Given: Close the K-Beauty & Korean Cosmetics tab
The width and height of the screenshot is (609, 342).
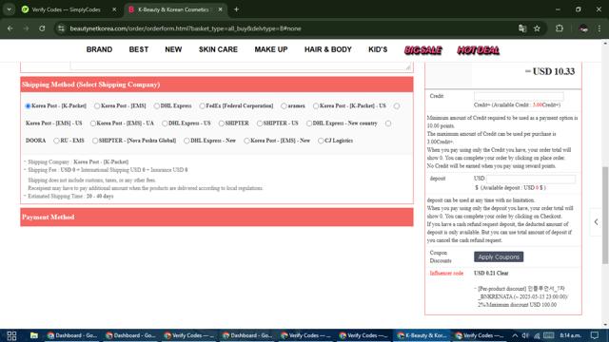Looking at the screenshot, I should click(x=220, y=9).
